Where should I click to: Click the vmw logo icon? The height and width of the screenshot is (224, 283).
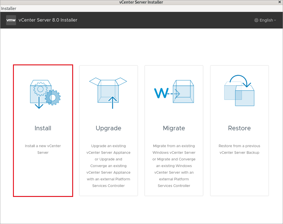click(x=11, y=20)
